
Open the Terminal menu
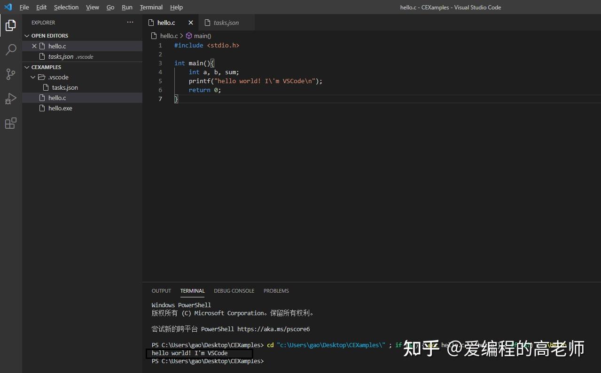click(151, 7)
